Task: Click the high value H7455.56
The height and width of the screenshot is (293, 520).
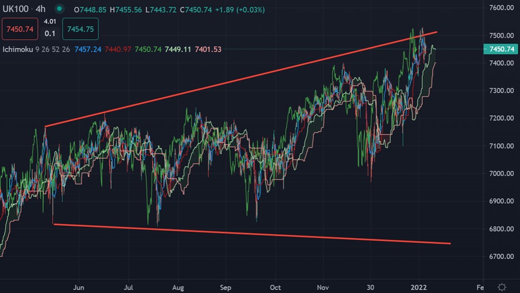Action: tap(126, 10)
